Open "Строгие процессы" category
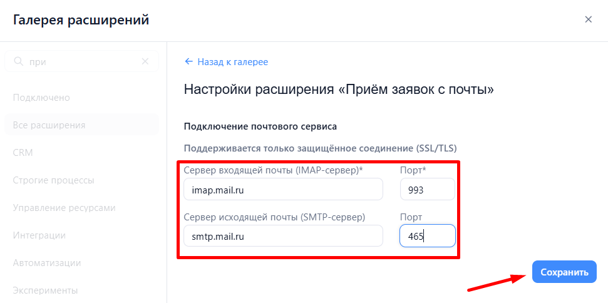This screenshot has height=303, width=608. [x=53, y=180]
